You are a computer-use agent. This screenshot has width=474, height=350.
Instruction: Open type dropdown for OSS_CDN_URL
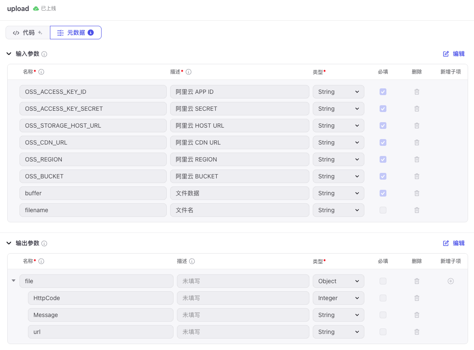pos(338,142)
